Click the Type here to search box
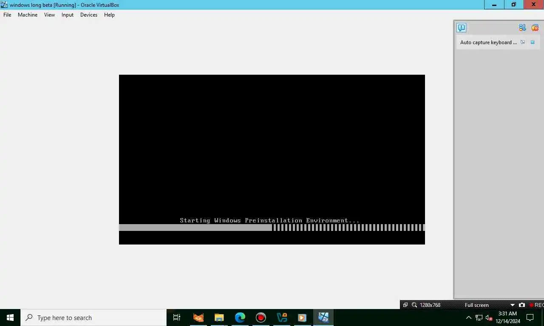 tap(93, 318)
